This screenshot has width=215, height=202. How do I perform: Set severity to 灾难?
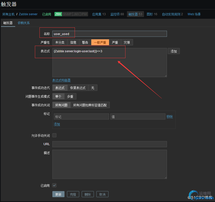click(127, 42)
